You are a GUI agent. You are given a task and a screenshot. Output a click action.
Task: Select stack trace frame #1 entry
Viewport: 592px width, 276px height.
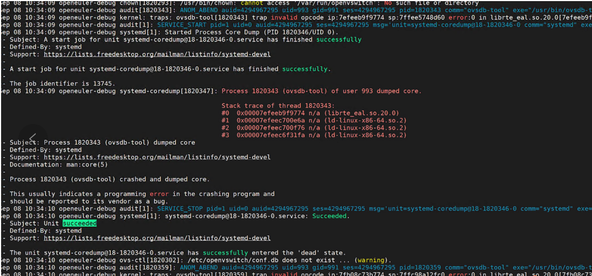click(x=314, y=120)
